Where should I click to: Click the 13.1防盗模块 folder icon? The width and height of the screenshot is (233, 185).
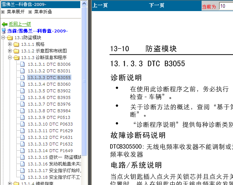coord(10,38)
